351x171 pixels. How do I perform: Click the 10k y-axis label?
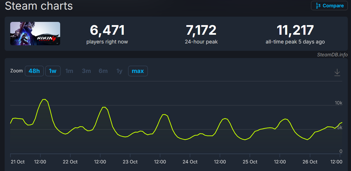click(338, 103)
